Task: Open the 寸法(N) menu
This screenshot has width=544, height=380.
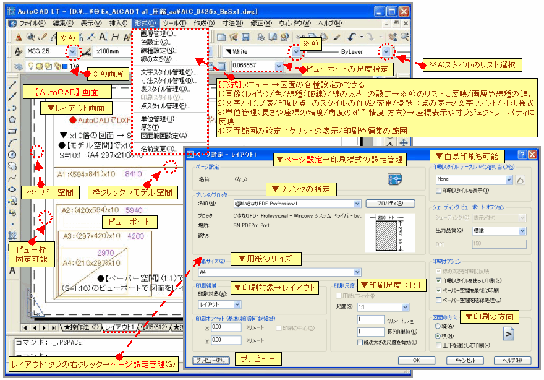Action: coord(232,24)
